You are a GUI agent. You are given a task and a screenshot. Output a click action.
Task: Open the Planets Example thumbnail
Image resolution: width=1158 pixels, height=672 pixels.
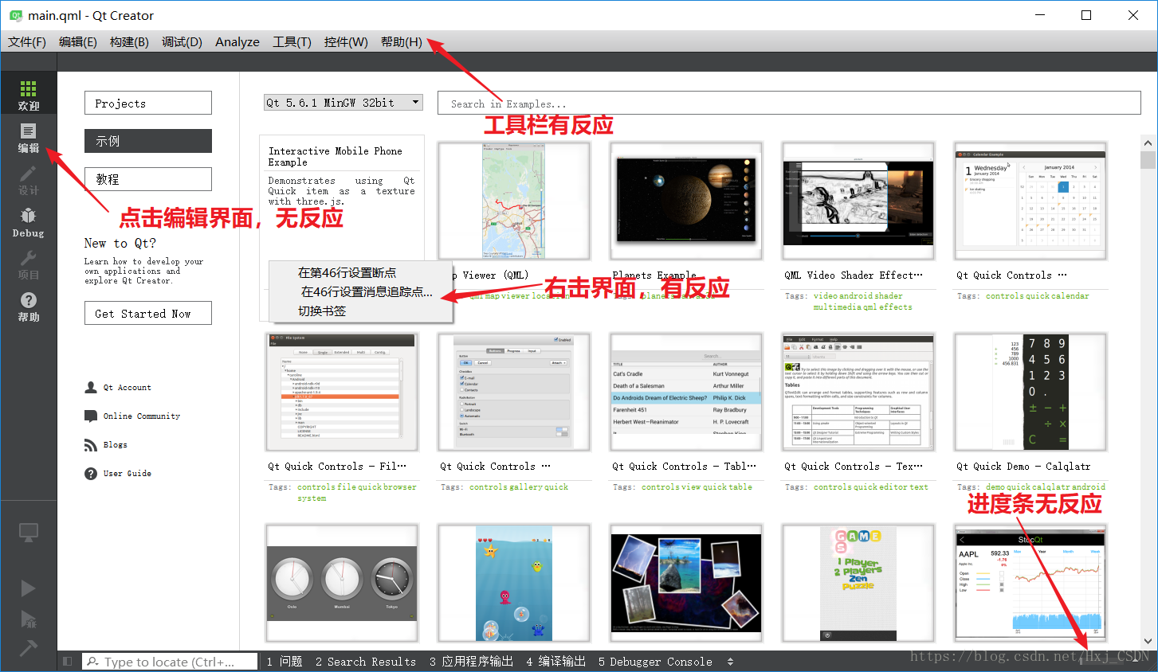(x=686, y=201)
